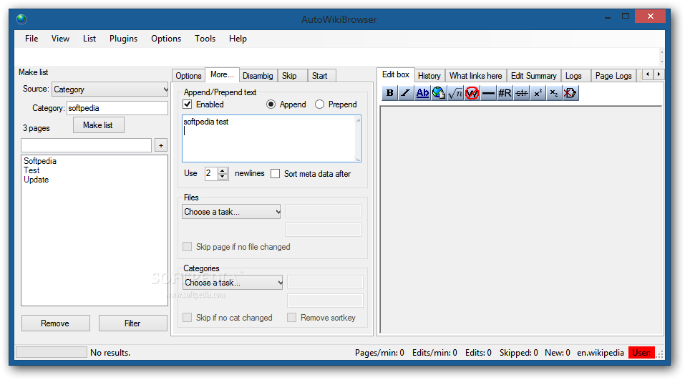Toggle Skip if no cat changed
The height and width of the screenshot is (380, 685).
[187, 318]
